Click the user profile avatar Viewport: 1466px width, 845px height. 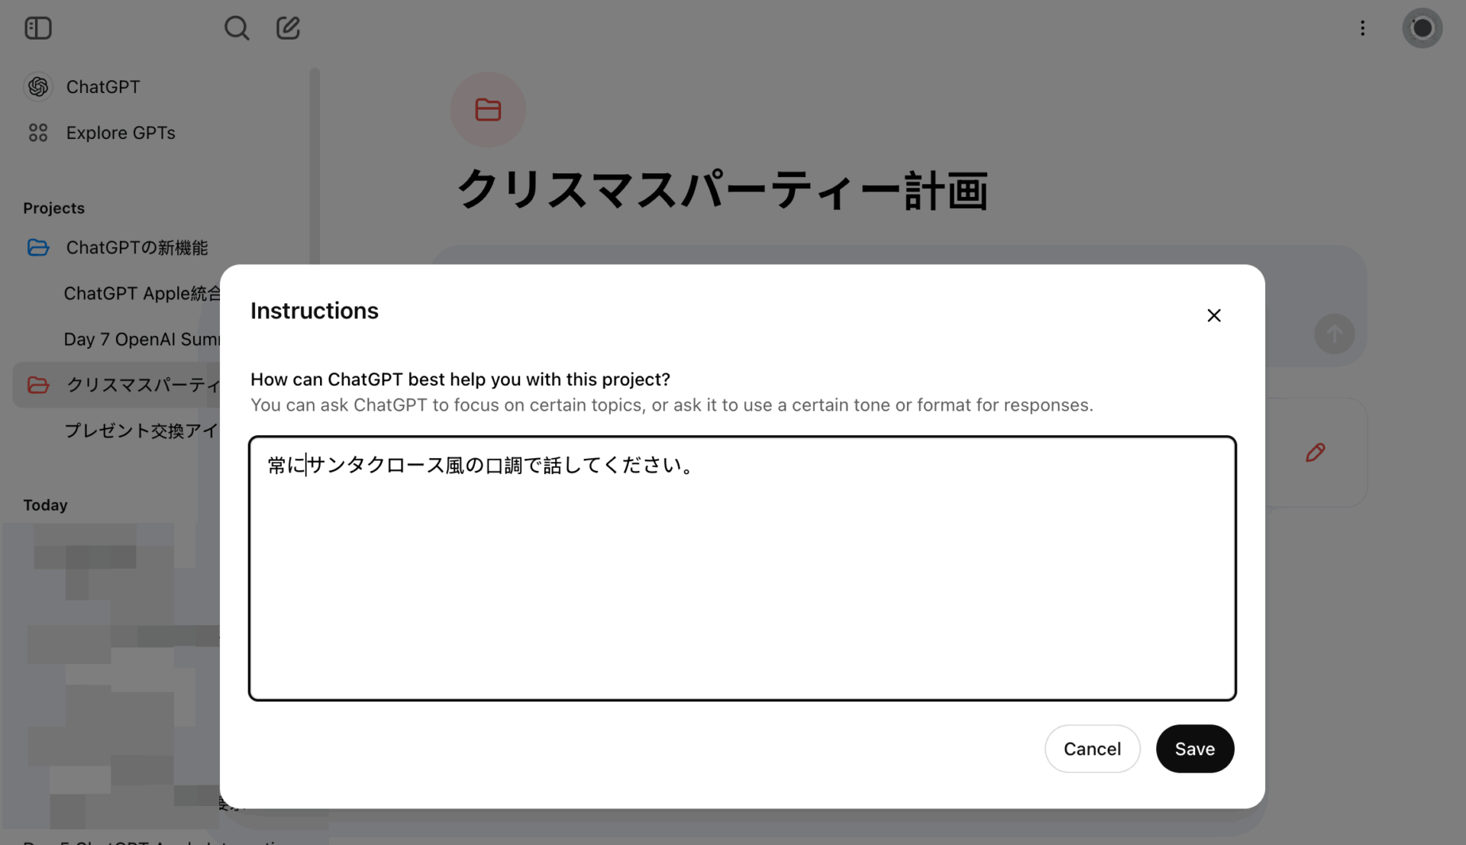point(1422,28)
